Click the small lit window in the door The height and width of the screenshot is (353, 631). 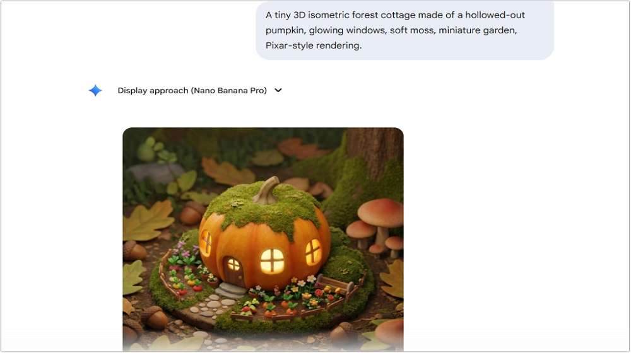[233, 264]
